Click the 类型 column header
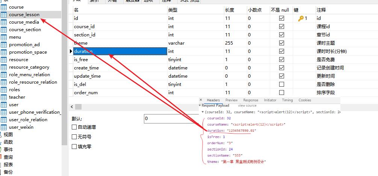 [x=195, y=10]
